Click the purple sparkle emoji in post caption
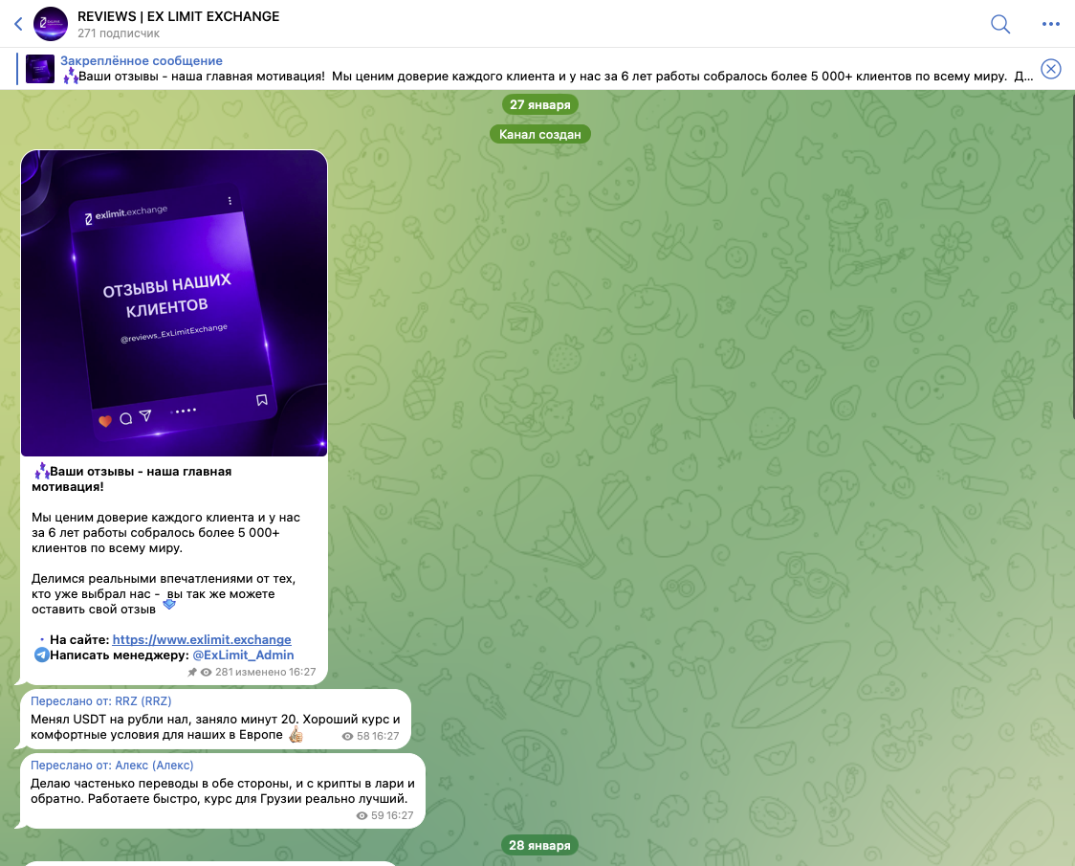 [x=42, y=471]
